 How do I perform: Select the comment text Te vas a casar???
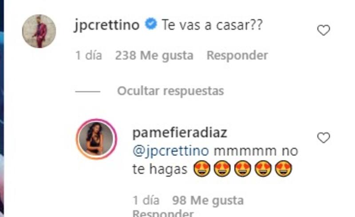pyautogui.click(x=212, y=25)
